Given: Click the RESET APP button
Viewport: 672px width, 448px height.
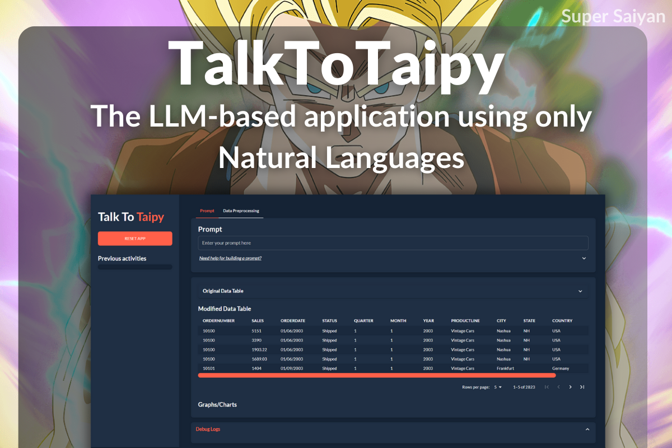Looking at the screenshot, I should point(135,239).
